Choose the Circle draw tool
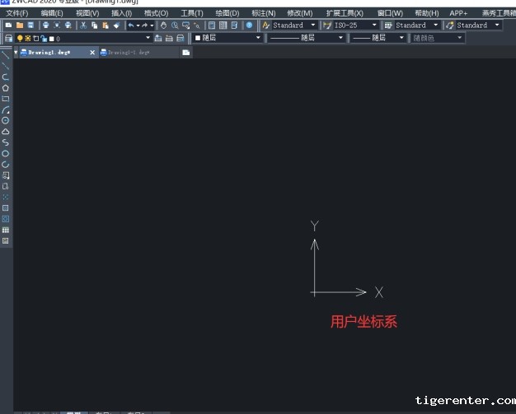Screen dimensions: 516x414 click(6, 120)
